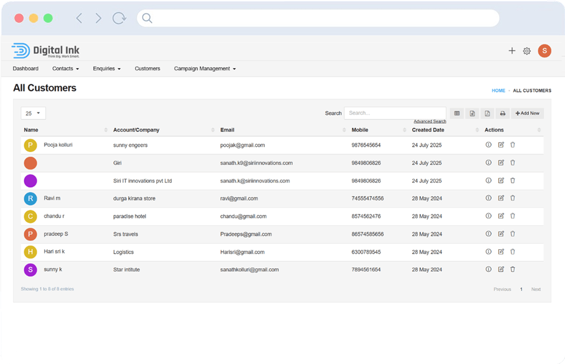View info for chandu r customer
The height and width of the screenshot is (364, 565).
coord(489,216)
